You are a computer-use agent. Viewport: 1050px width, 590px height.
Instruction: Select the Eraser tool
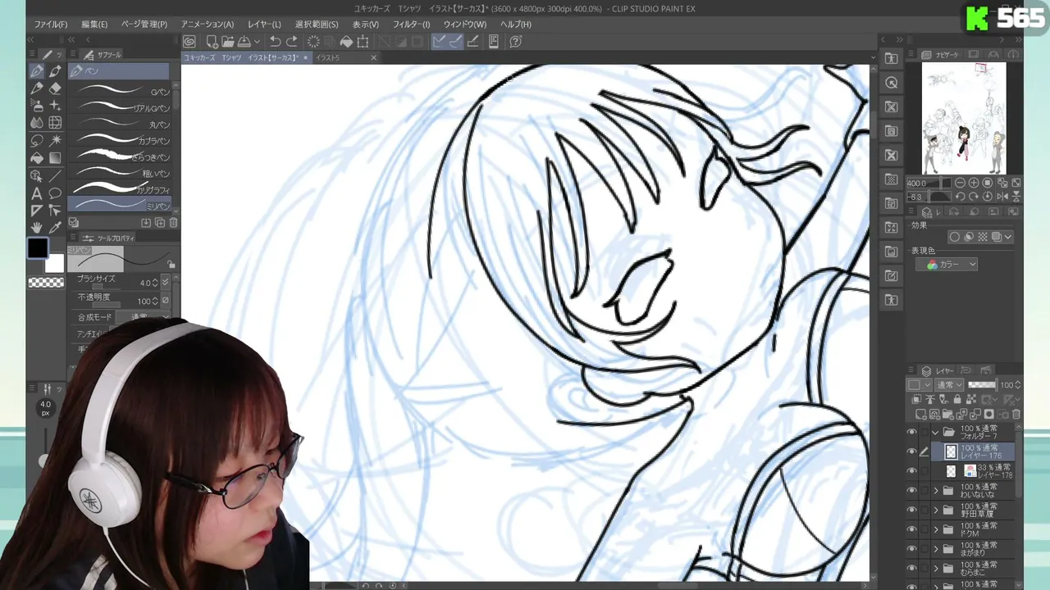click(55, 88)
